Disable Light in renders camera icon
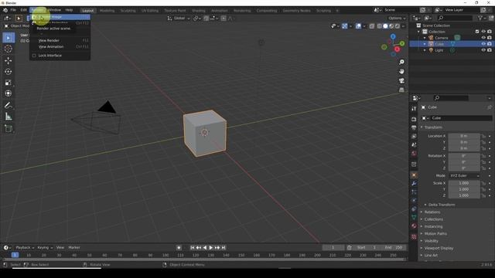This screenshot has width=495, height=278. point(490,50)
